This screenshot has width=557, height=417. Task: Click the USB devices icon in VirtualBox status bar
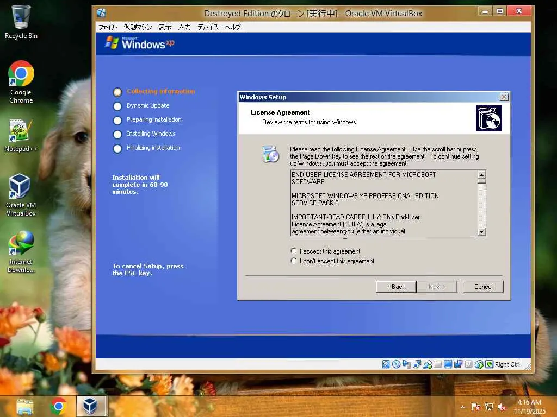[x=428, y=364]
